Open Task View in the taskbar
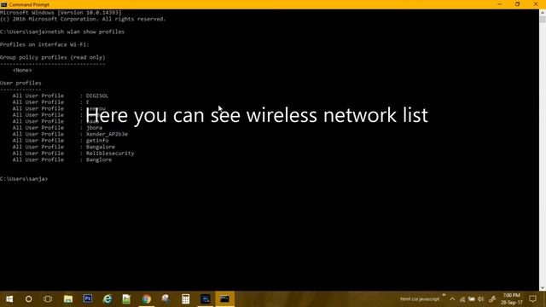 pyautogui.click(x=48, y=299)
